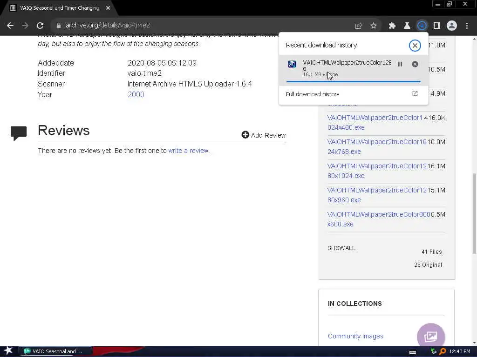
Task: Select VAIO Seasonal taskbar window button
Action: [55, 351]
